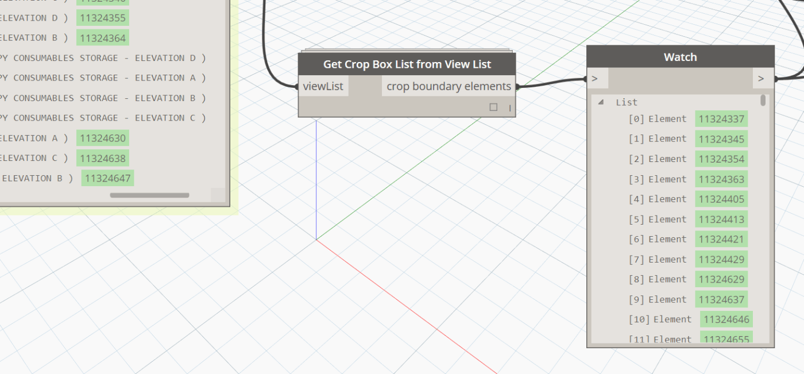
Task: Click element ID 11324646 in Watch list
Action: click(726, 319)
